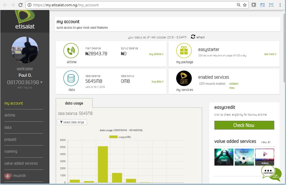Open the select date range filter
This screenshot has width=286, height=185.
click(72, 122)
